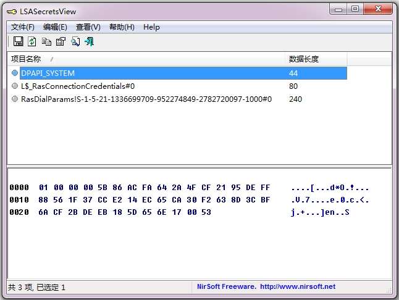The width and height of the screenshot is (399, 300).
Task: Click the LSASecretsView key title icon
Action: (x=12, y=12)
